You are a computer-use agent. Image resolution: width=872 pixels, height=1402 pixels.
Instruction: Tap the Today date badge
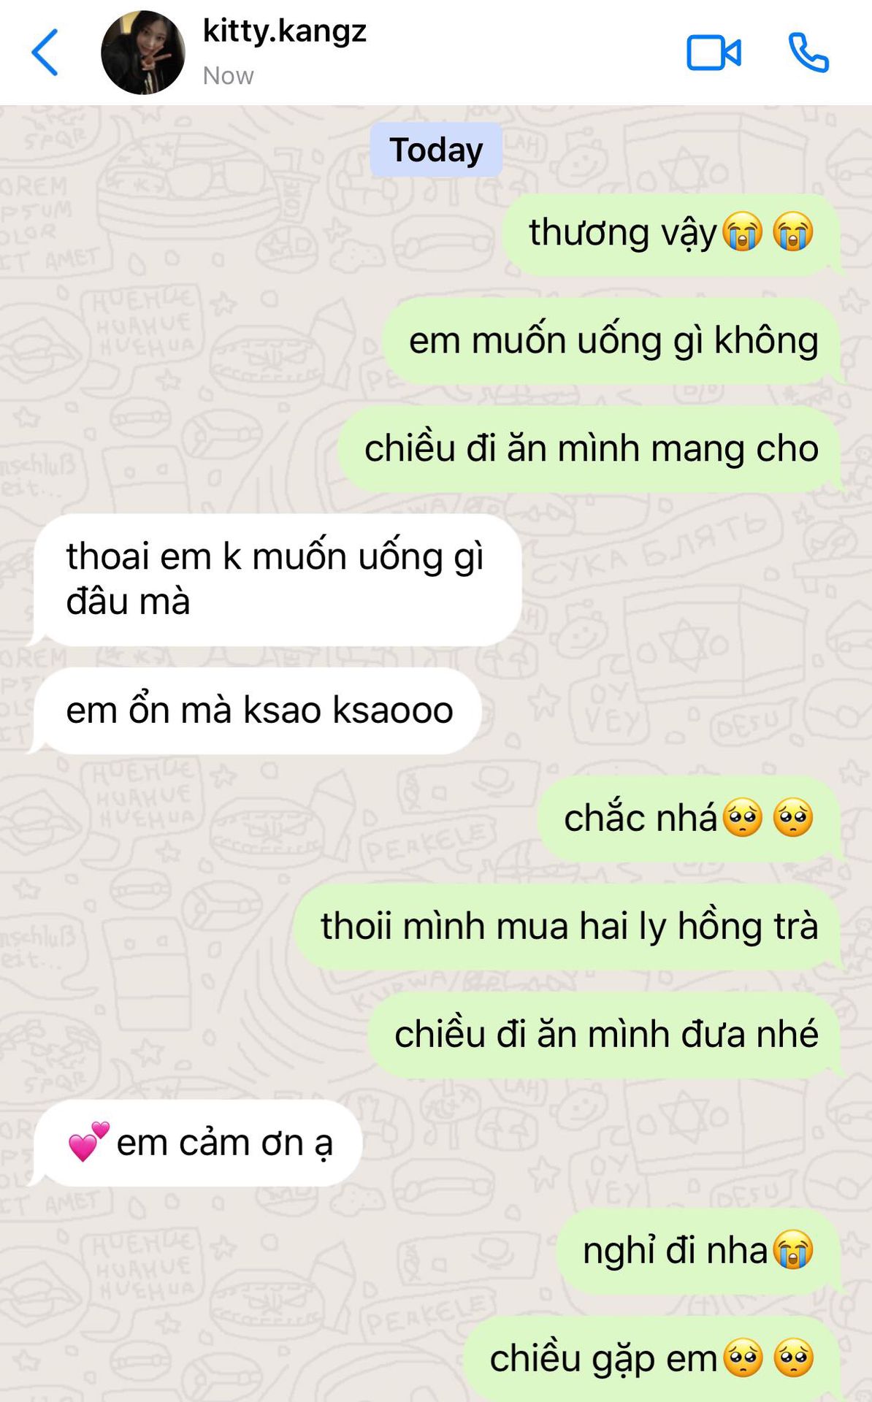pos(436,150)
